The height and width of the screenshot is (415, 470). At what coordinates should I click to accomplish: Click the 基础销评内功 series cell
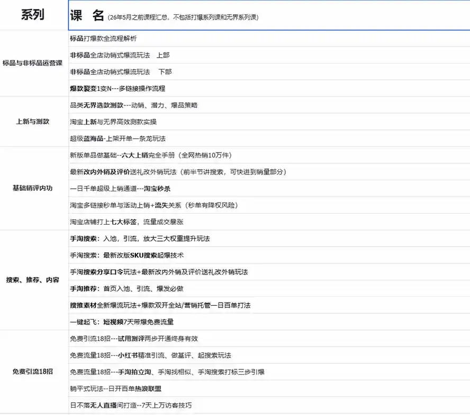(x=34, y=188)
